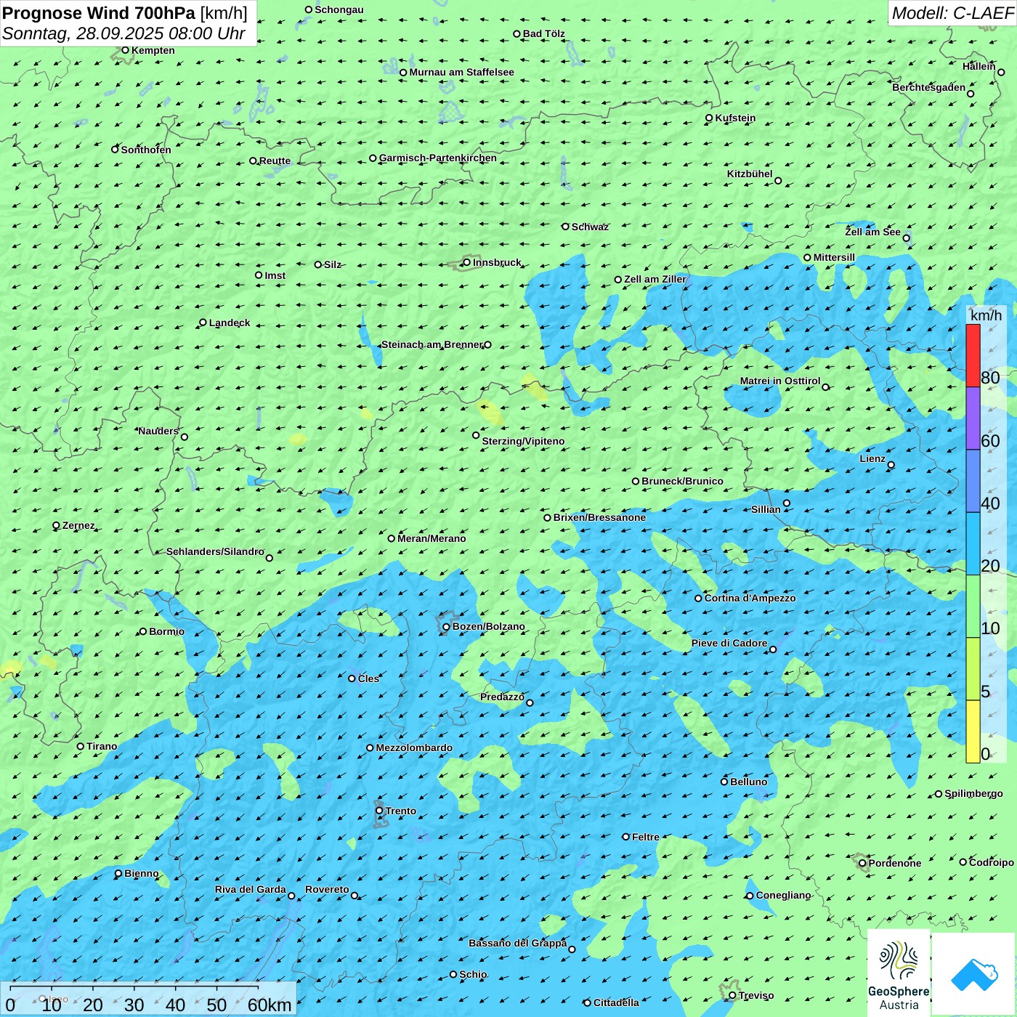Click the Kempten city marker
The height and width of the screenshot is (1017, 1017).
tap(125, 50)
